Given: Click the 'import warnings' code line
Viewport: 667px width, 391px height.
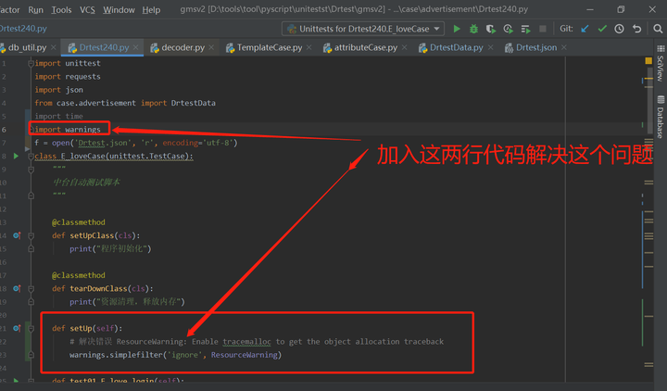Looking at the screenshot, I should click(68, 130).
